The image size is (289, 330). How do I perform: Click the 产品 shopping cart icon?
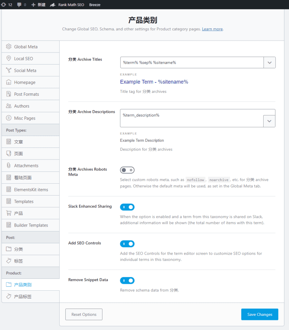[9, 213]
